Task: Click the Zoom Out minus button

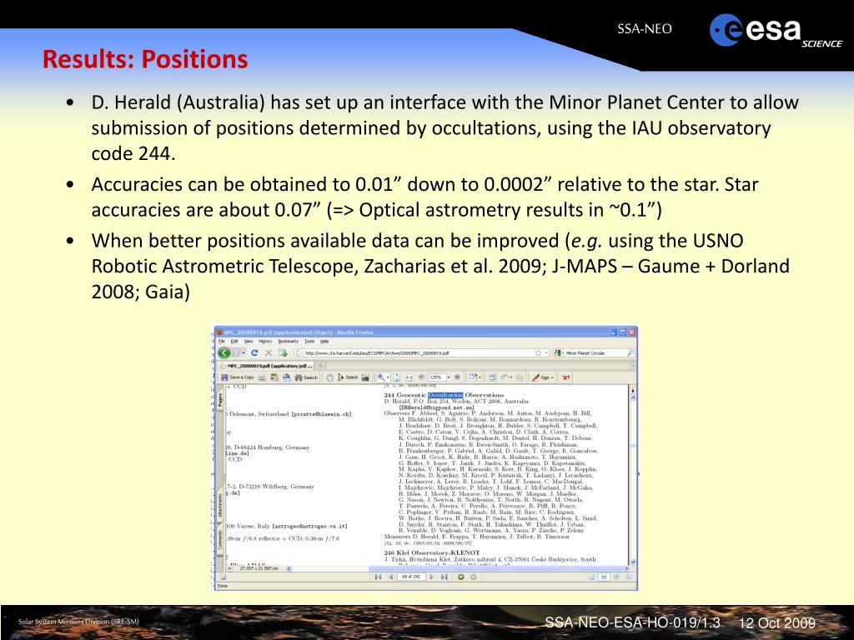Action: point(421,377)
